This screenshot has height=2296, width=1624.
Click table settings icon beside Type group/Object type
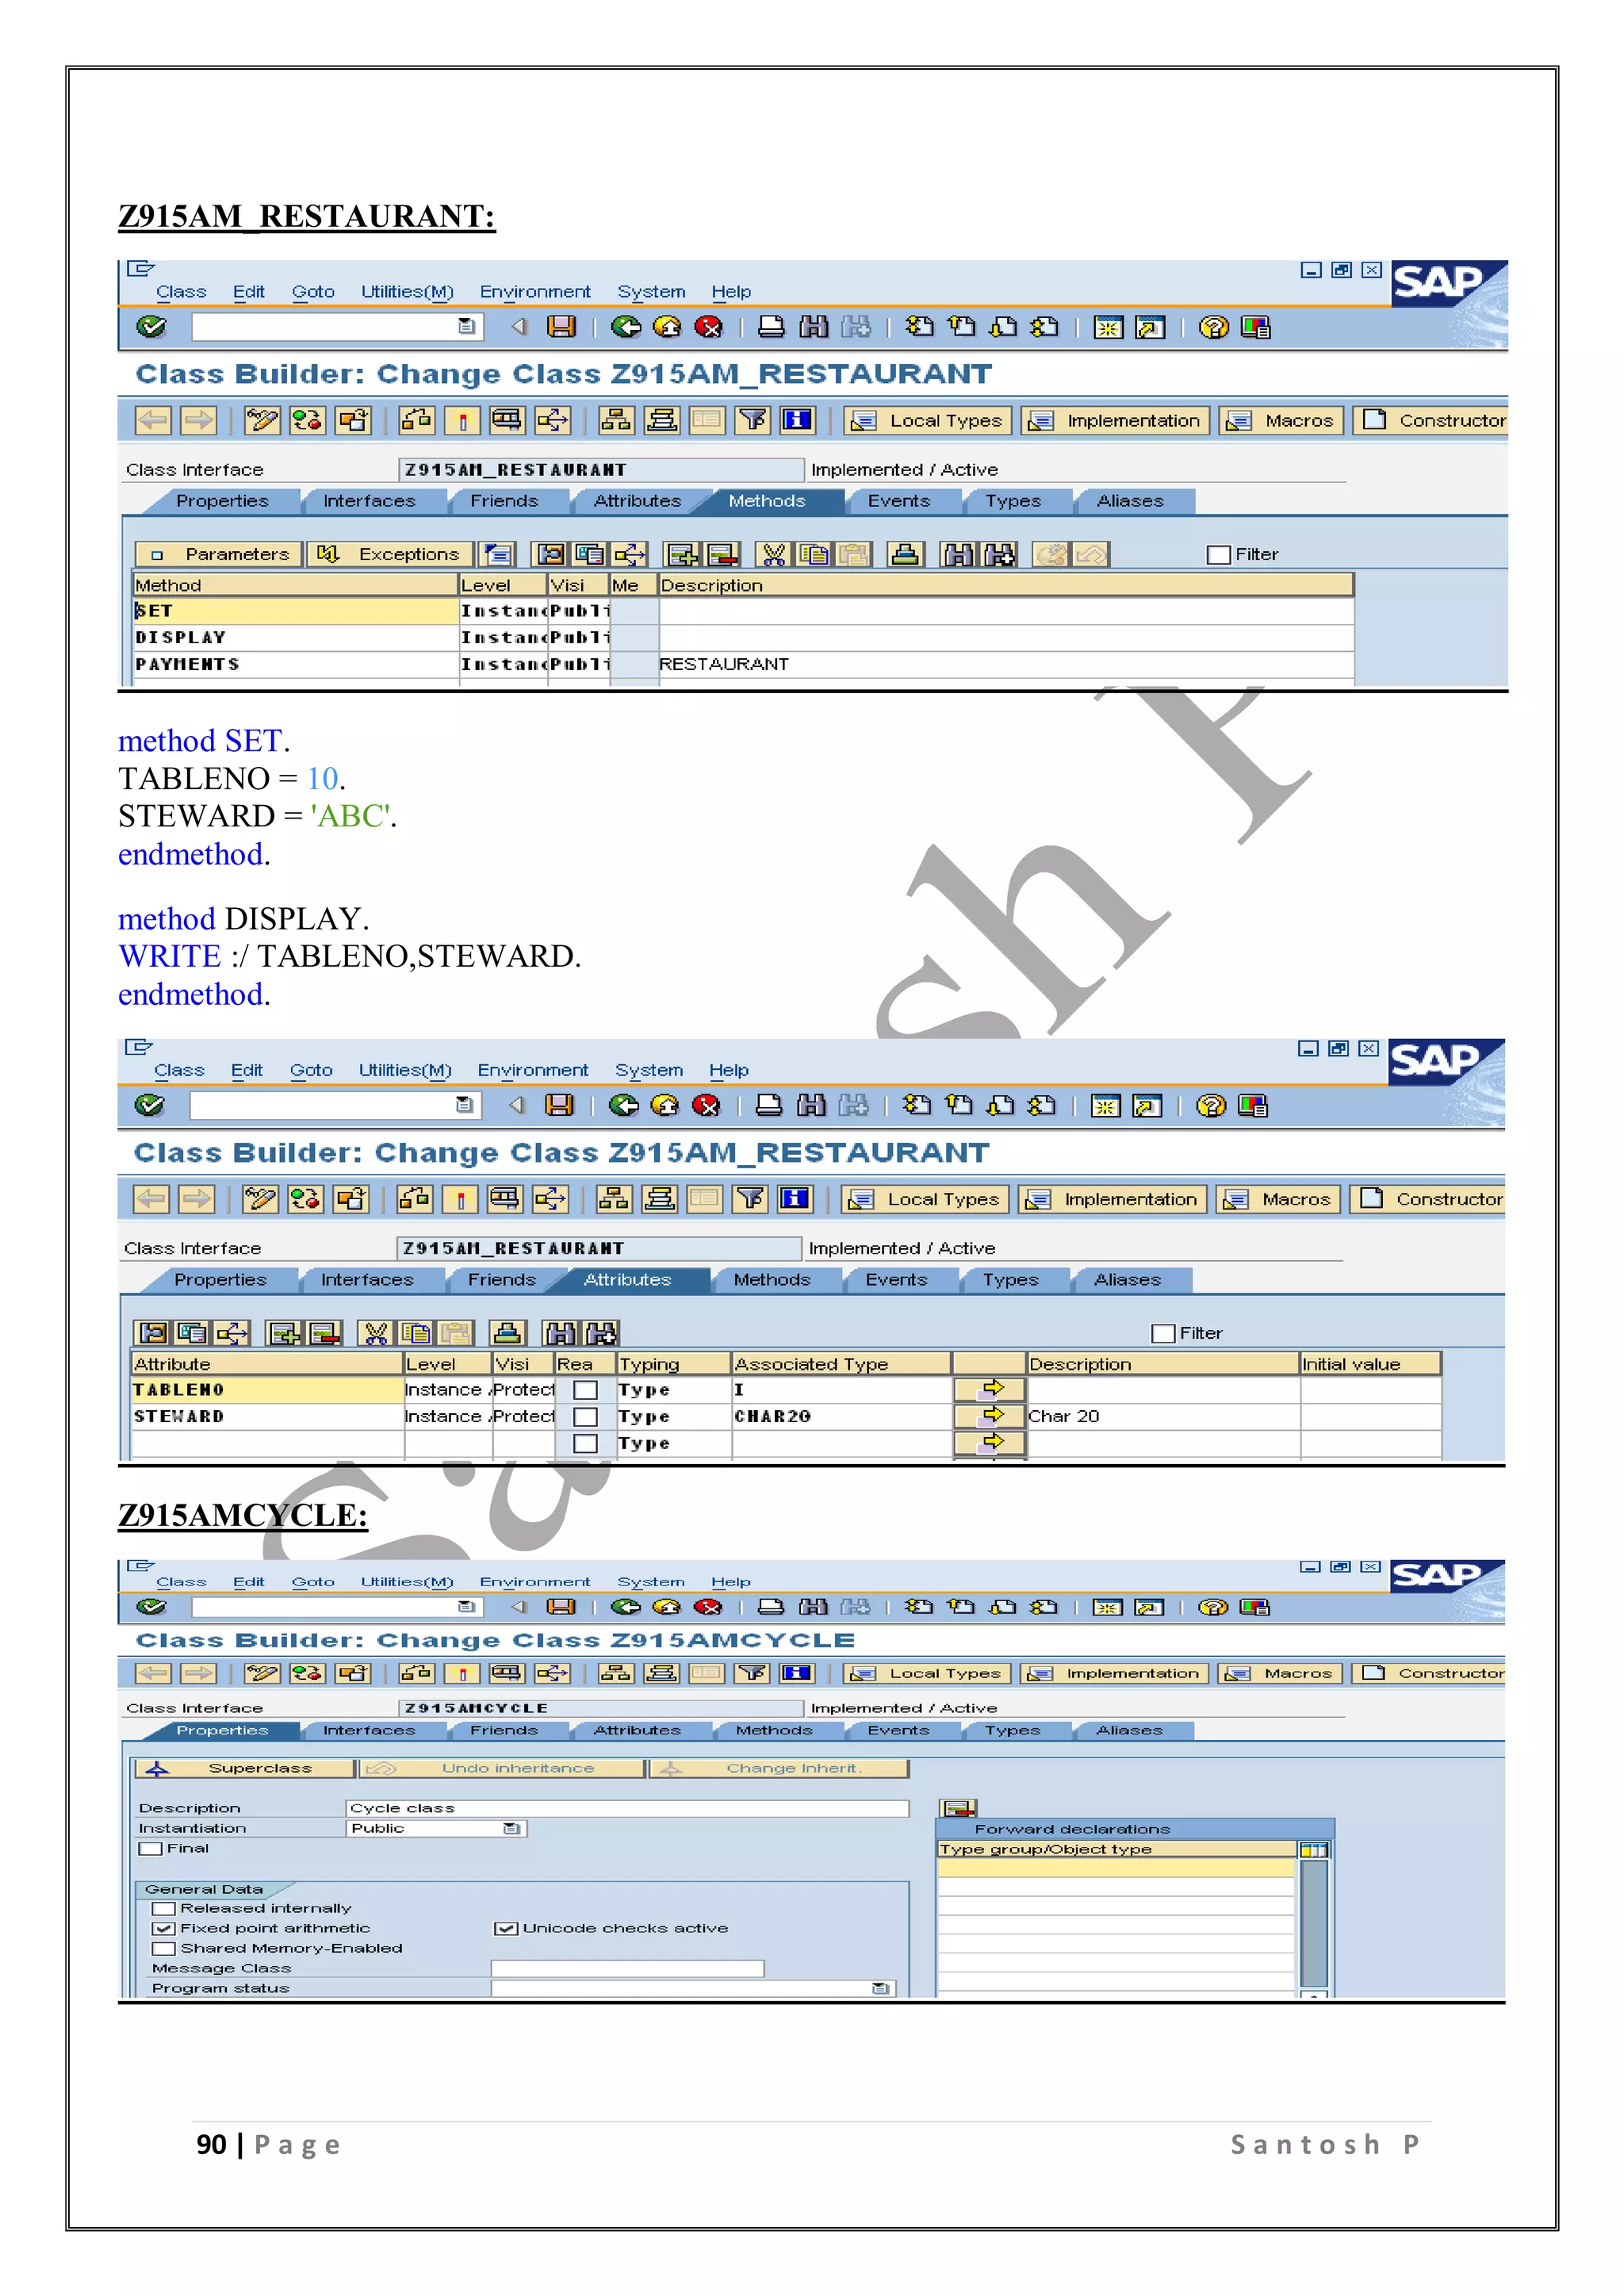1315,1850
